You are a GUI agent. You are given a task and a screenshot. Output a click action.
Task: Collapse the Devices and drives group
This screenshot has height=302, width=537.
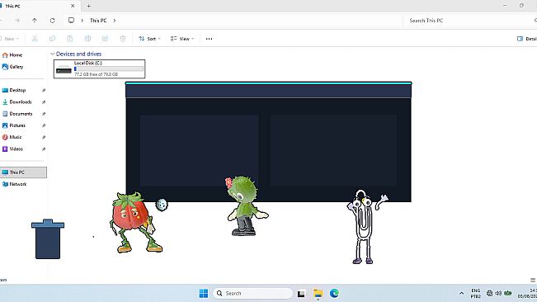pos(53,54)
